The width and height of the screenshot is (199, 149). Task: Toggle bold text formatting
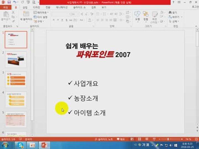pyautogui.click(x=54, y=20)
